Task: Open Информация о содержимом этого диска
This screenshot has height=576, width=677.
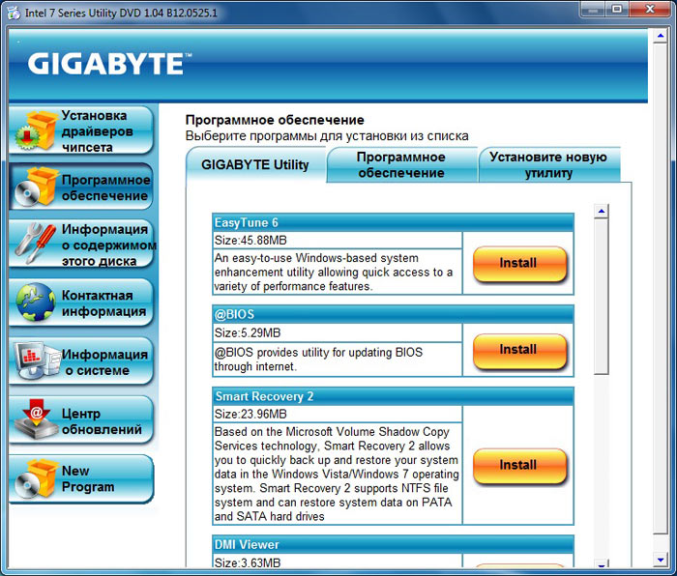Action: pyautogui.click(x=81, y=245)
